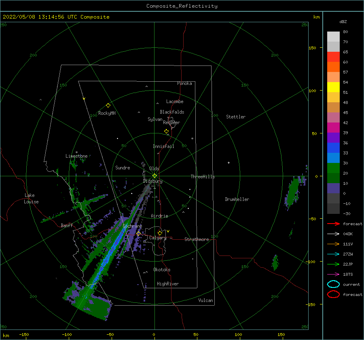Select the blue 36-33 dBZ color swatch

tap(333, 148)
